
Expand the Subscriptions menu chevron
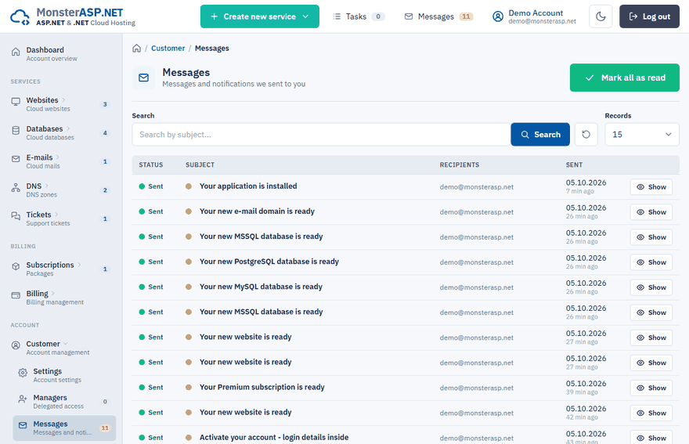tap(79, 265)
